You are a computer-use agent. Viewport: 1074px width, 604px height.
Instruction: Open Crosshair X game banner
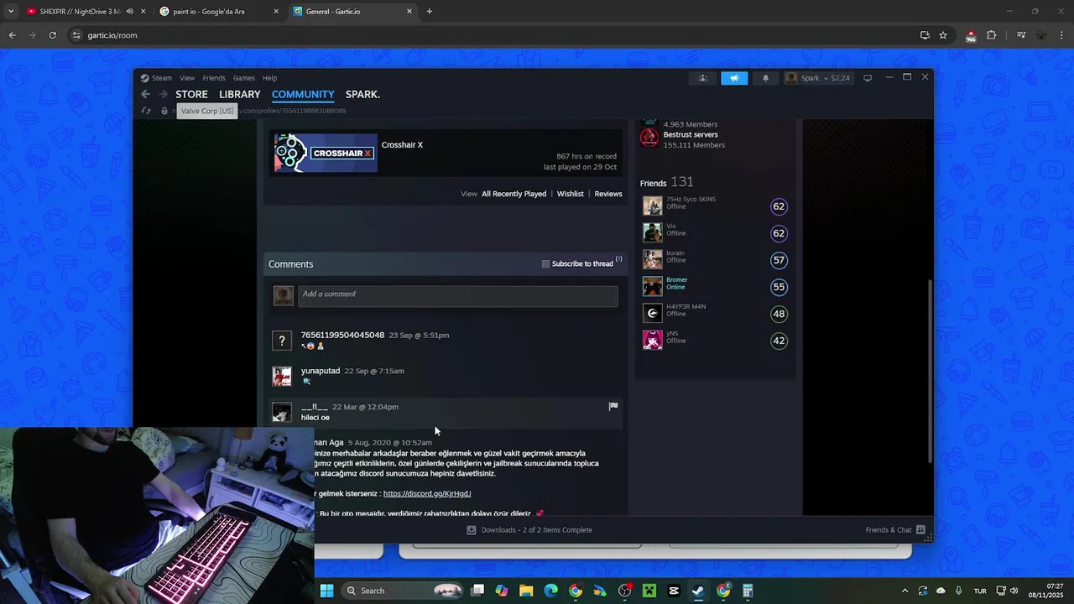pyautogui.click(x=326, y=154)
